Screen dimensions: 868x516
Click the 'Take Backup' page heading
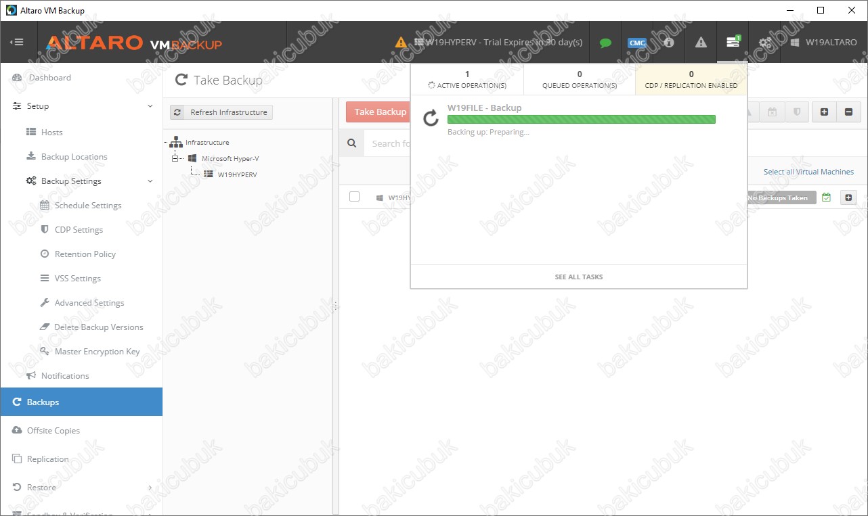[228, 80]
